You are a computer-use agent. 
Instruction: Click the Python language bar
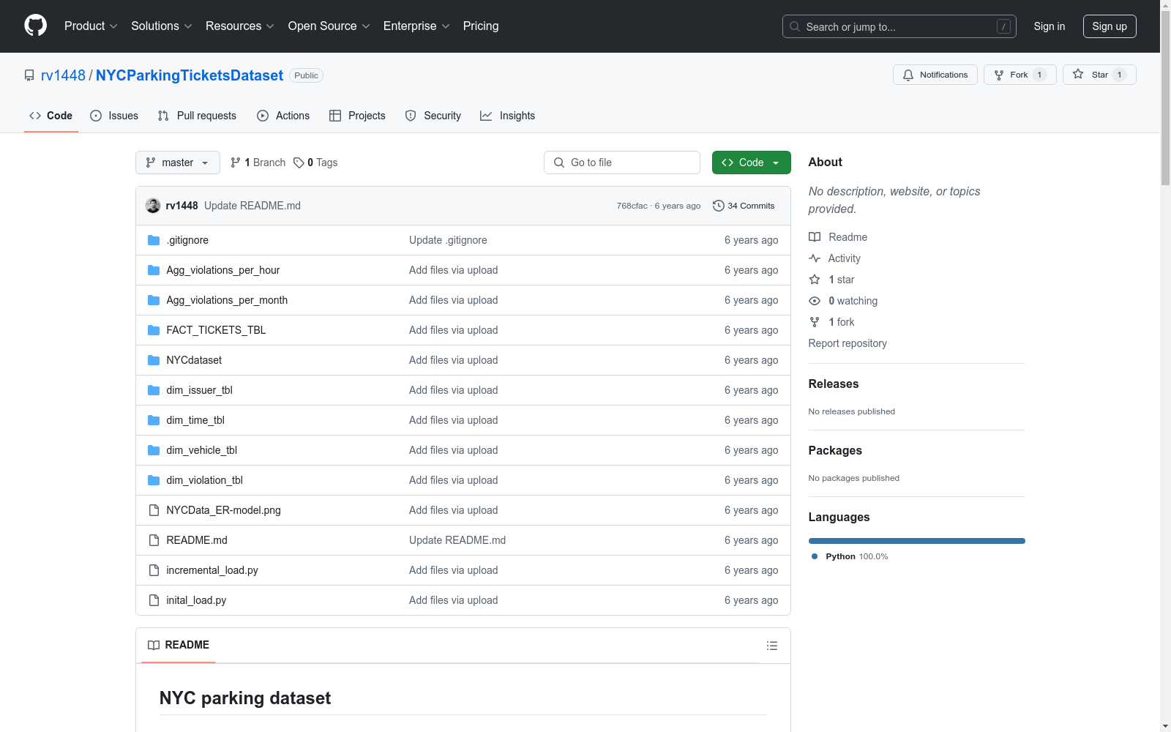[x=917, y=541]
